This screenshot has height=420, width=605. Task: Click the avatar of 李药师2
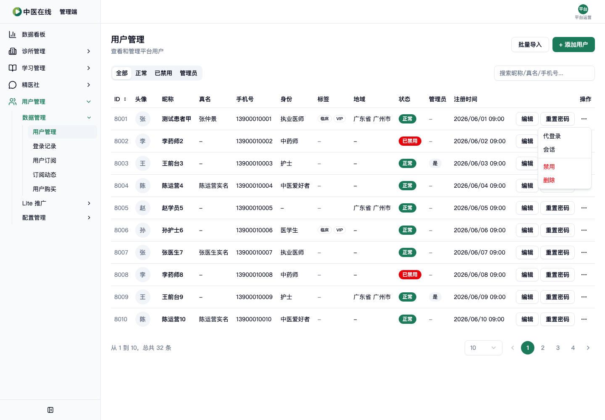click(x=143, y=141)
